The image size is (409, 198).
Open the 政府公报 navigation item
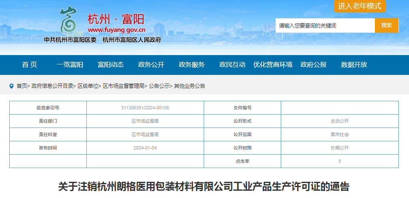click(x=314, y=65)
